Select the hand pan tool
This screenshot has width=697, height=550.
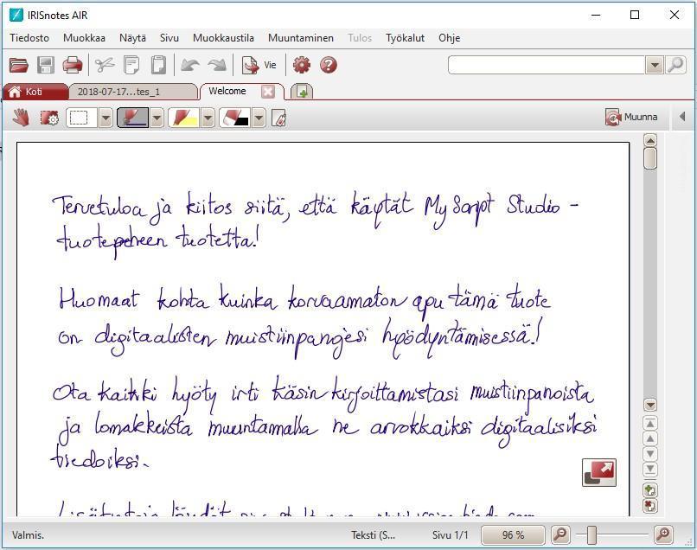(22, 118)
